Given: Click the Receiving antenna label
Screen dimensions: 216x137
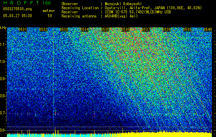Looking at the screenshot, I should [x=79, y=16].
